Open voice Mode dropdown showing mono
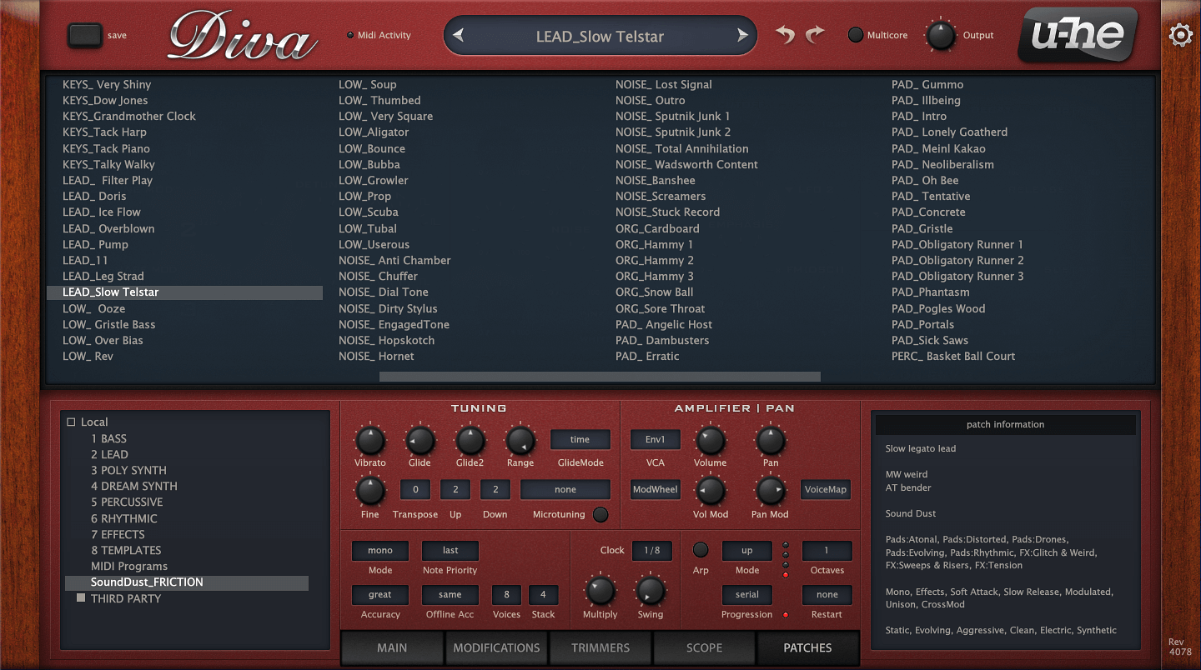The height and width of the screenshot is (670, 1201). click(x=380, y=551)
